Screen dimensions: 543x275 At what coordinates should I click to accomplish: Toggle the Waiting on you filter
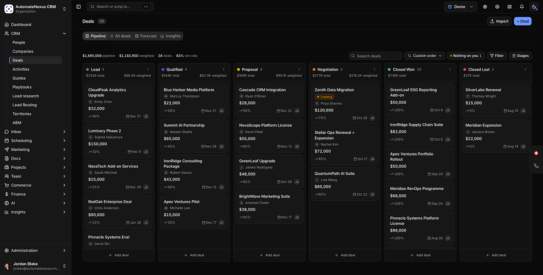(466, 55)
